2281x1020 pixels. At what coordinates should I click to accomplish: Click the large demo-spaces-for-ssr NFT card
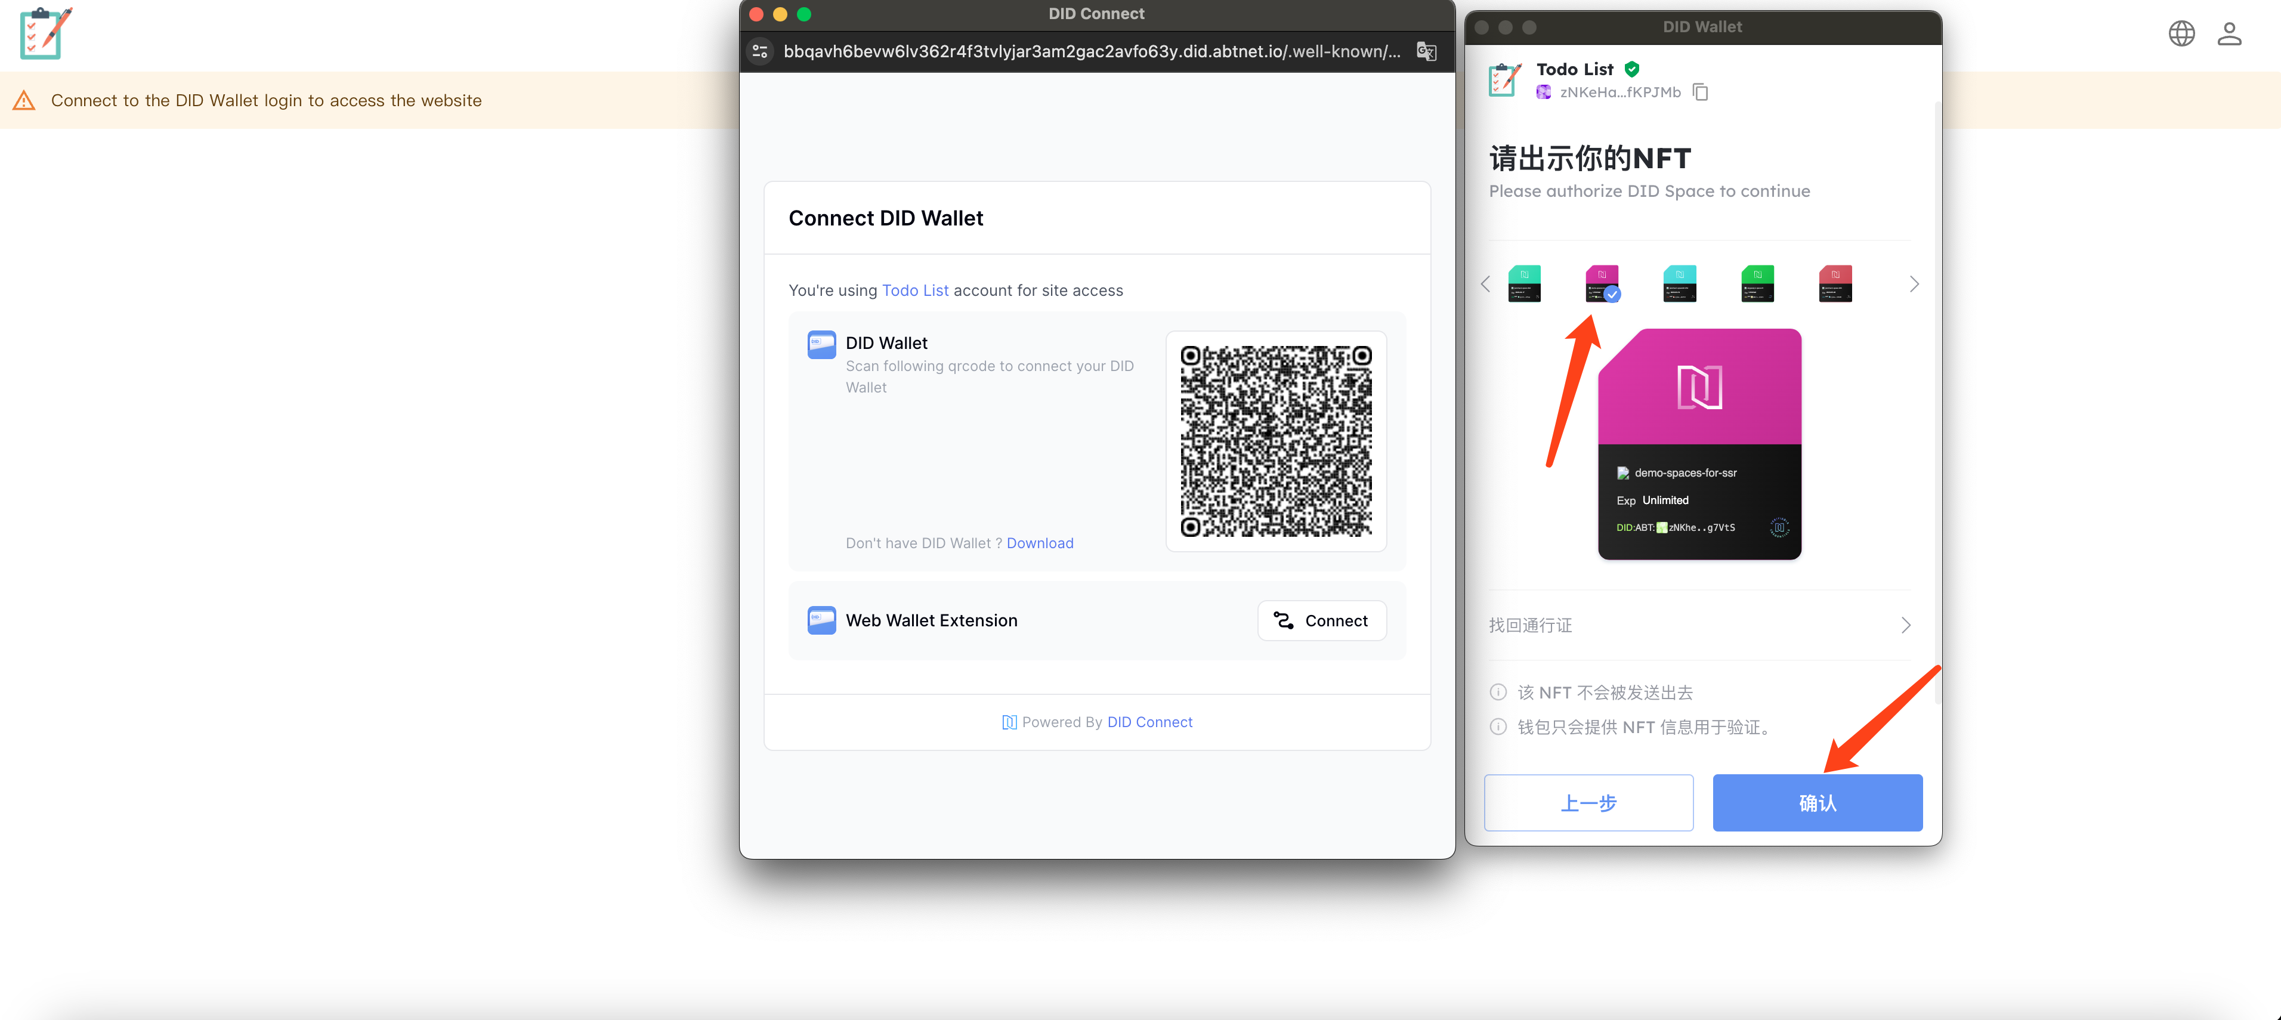[1699, 444]
